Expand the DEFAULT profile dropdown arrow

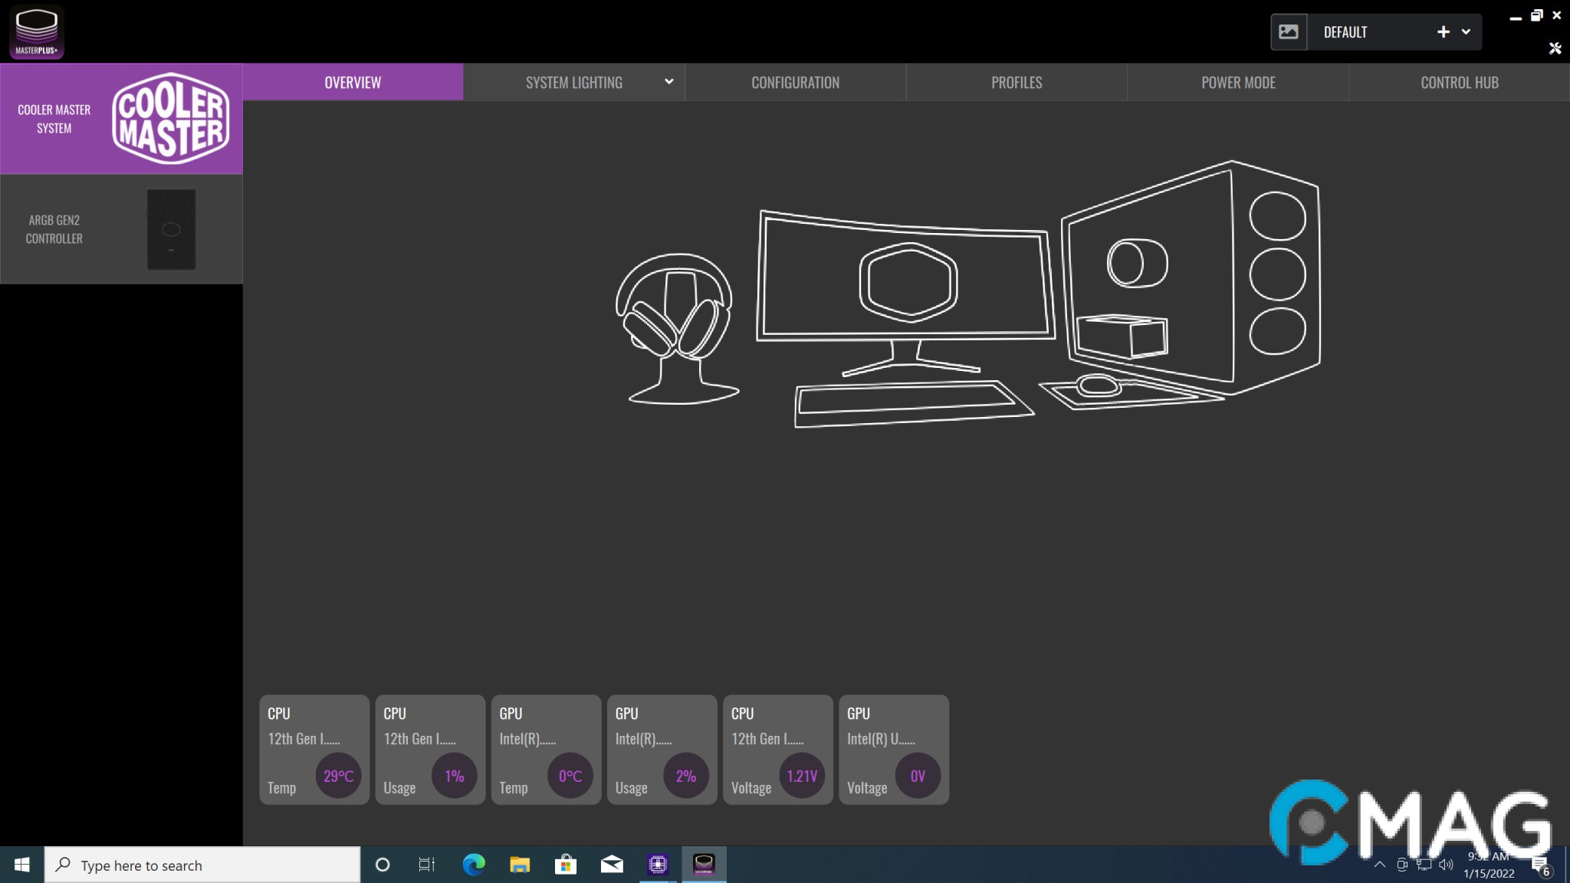pos(1466,32)
